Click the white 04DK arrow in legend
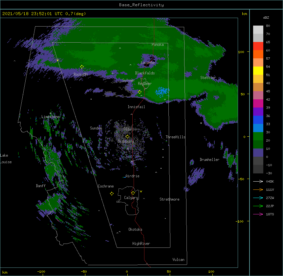This screenshot has width=283, height=276. click(258, 181)
